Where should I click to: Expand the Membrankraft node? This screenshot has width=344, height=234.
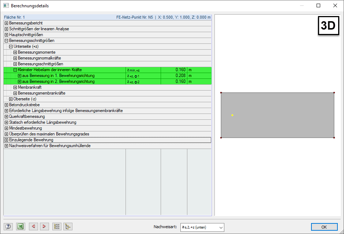(x=15, y=87)
